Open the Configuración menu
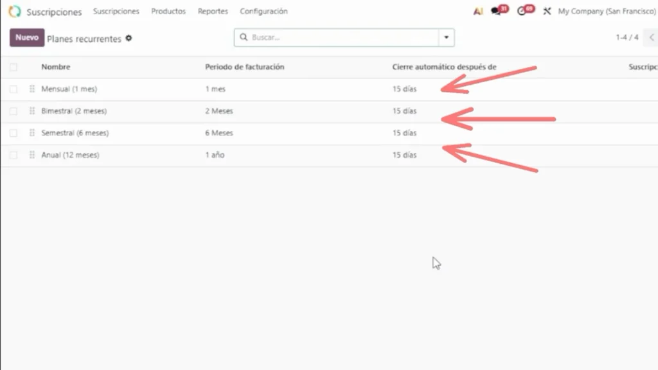 point(263,12)
